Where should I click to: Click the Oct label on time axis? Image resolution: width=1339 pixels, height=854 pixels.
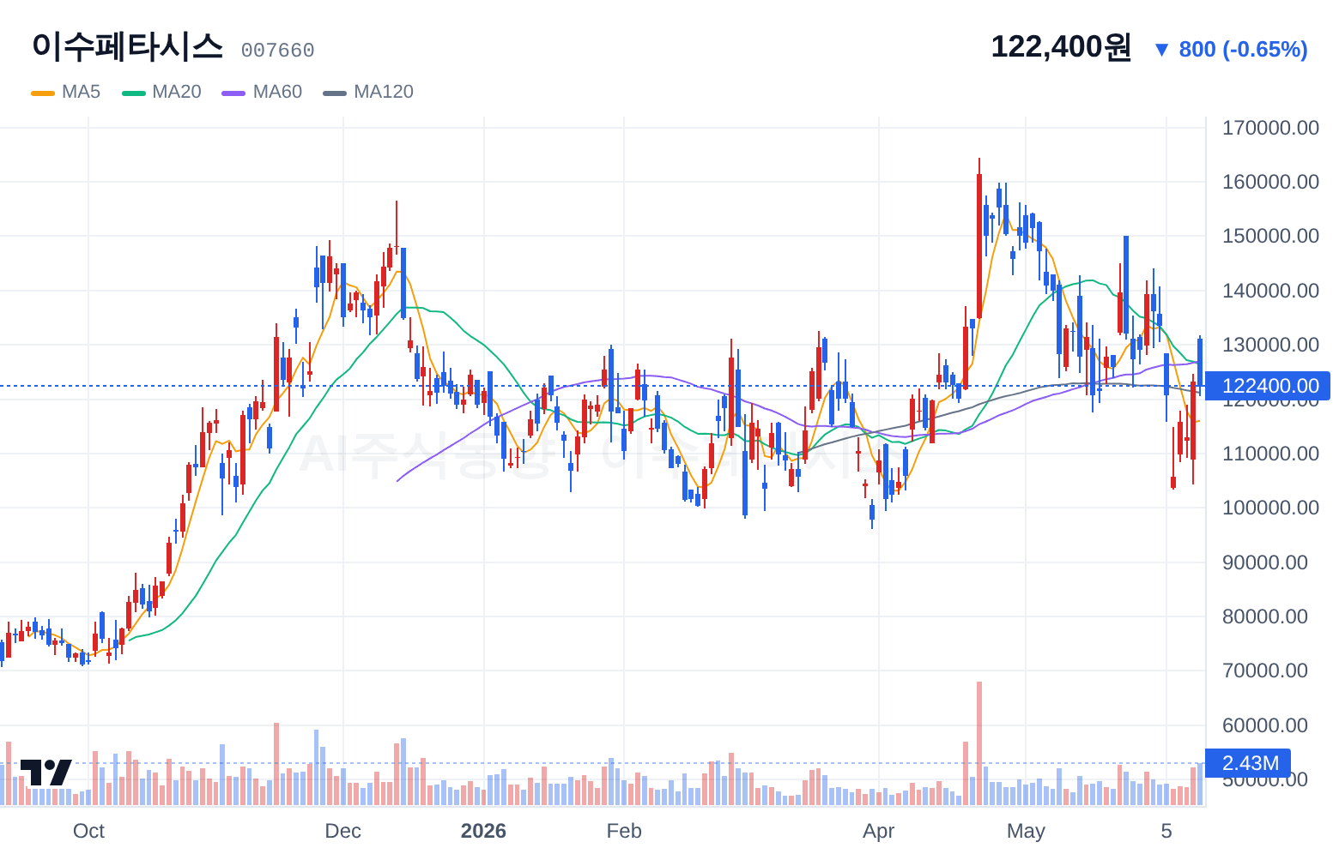[x=88, y=831]
